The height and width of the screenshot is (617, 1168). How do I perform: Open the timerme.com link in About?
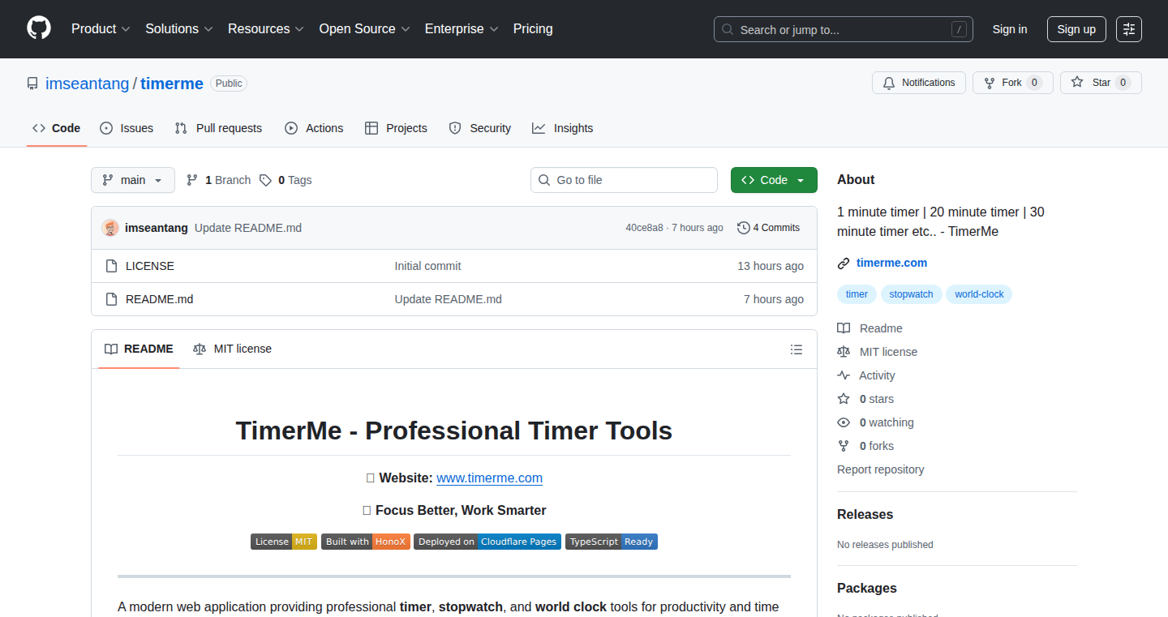click(891, 263)
